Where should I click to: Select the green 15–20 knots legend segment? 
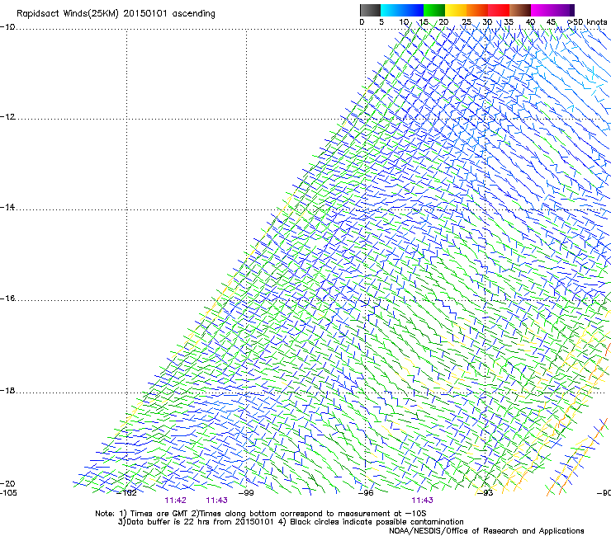pos(434,10)
